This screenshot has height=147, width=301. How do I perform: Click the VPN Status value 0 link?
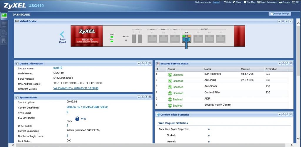tap(67, 112)
